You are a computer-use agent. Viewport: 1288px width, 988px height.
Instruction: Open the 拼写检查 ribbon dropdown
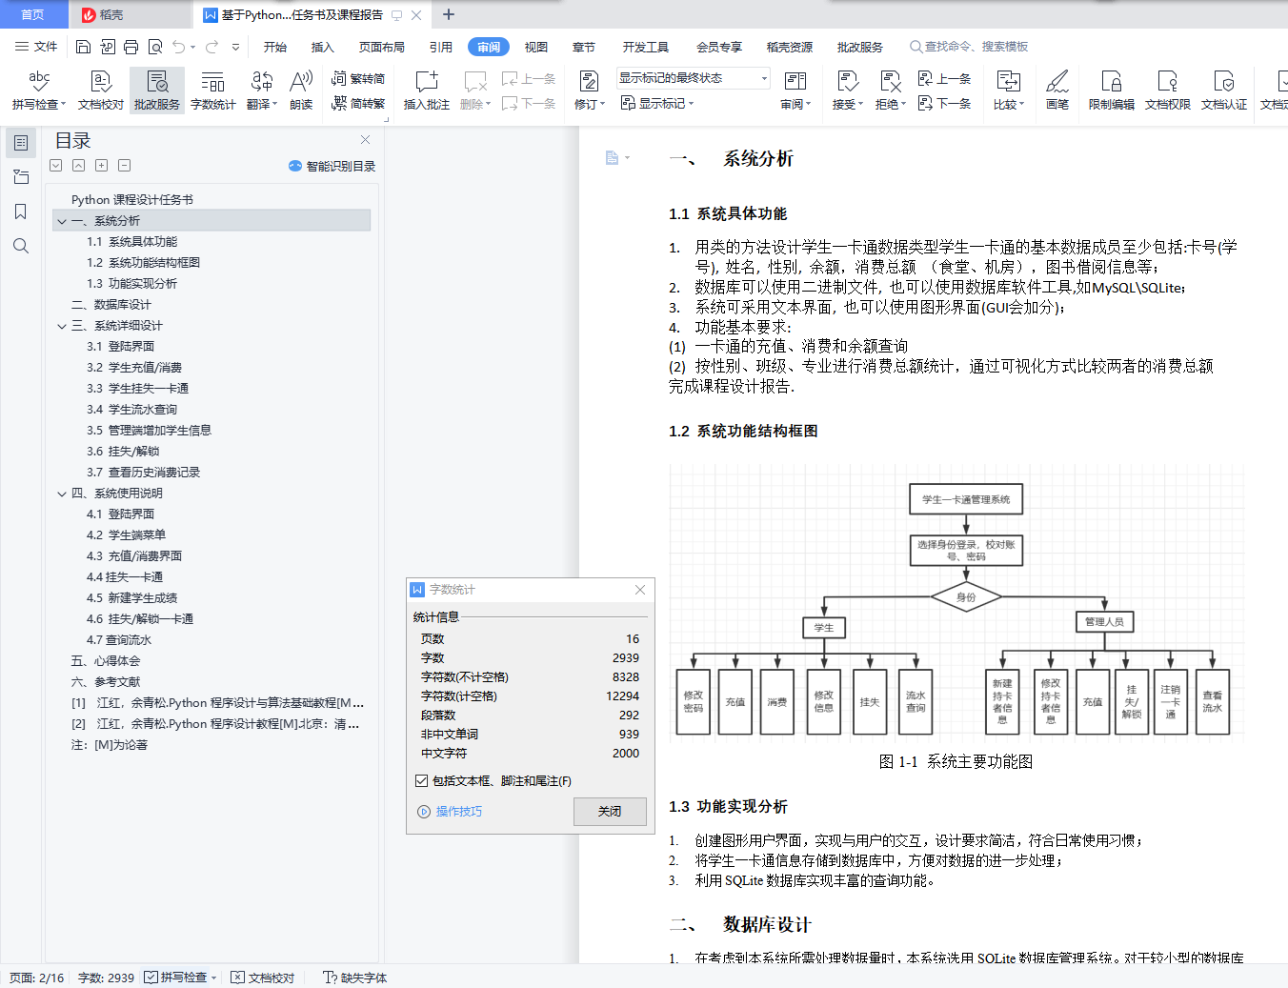[x=63, y=105]
